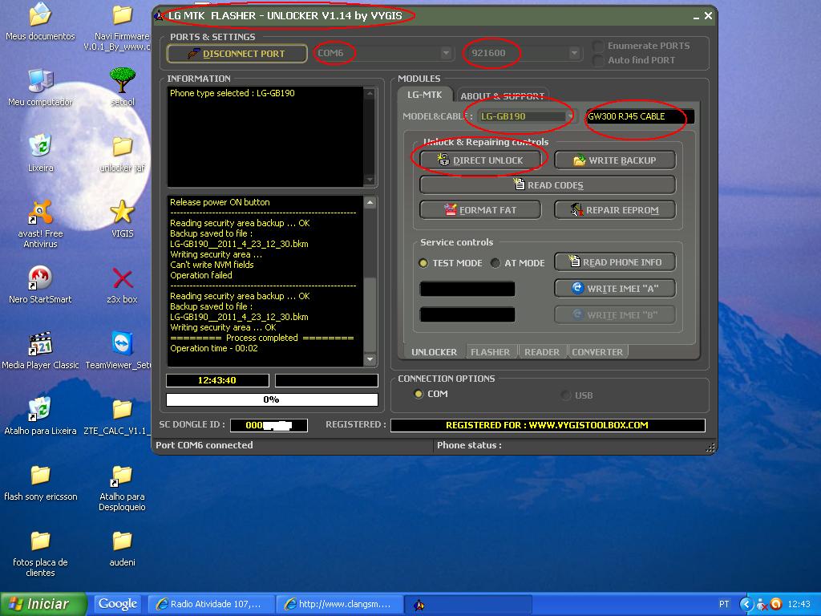The image size is (821, 616).
Task: Launch avast! Free Antivirus shortcut
Action: coord(40,224)
